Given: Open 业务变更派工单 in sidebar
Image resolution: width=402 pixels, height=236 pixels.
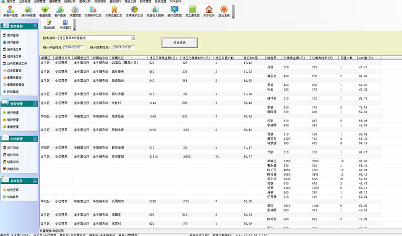Looking at the screenshot, I should click(x=15, y=64).
